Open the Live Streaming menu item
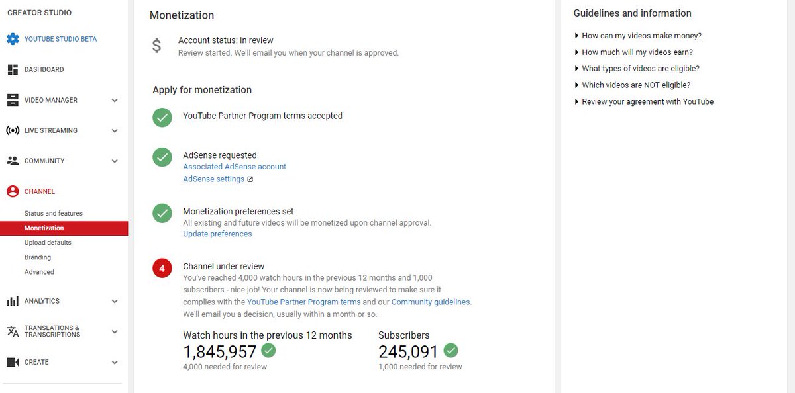This screenshot has width=795, height=393. pos(51,130)
